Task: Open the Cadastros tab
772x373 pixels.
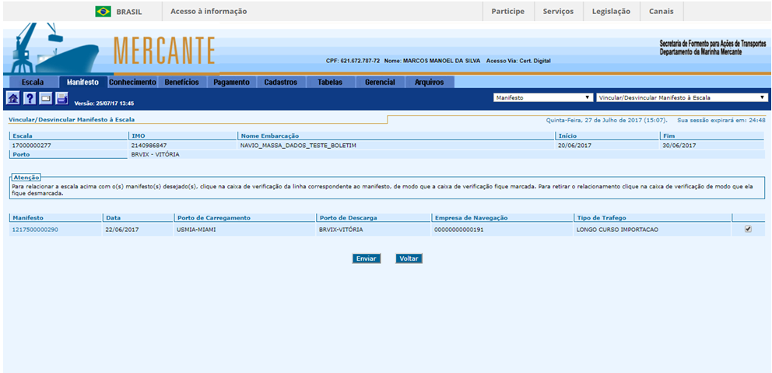Action: (x=280, y=82)
